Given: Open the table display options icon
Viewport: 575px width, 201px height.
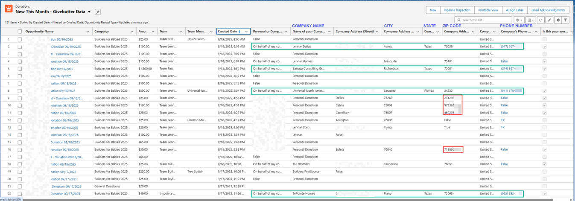Looking at the screenshot, I should 530,20.
